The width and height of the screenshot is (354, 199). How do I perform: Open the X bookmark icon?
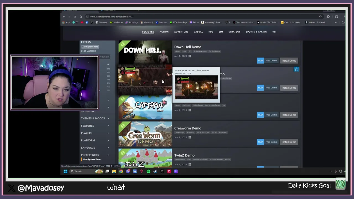pyautogui.click(x=92, y=22)
